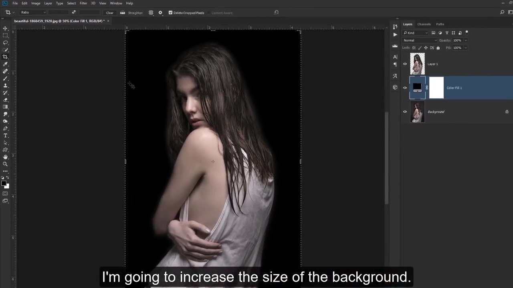This screenshot has height=288, width=513.
Task: Click the Clear button in options bar
Action: [109, 12]
